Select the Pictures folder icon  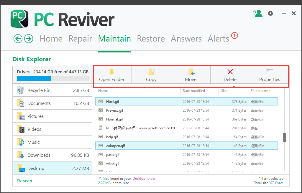[x=21, y=116]
